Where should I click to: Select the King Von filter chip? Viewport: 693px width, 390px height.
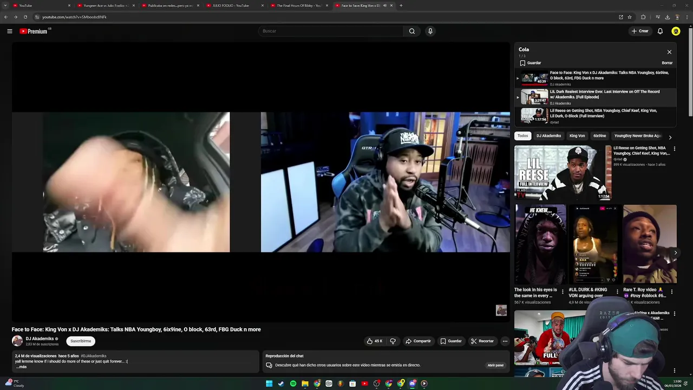coord(577,136)
